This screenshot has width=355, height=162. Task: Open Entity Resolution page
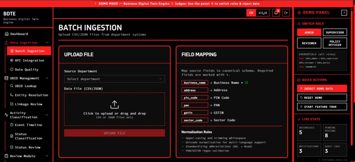(29, 95)
